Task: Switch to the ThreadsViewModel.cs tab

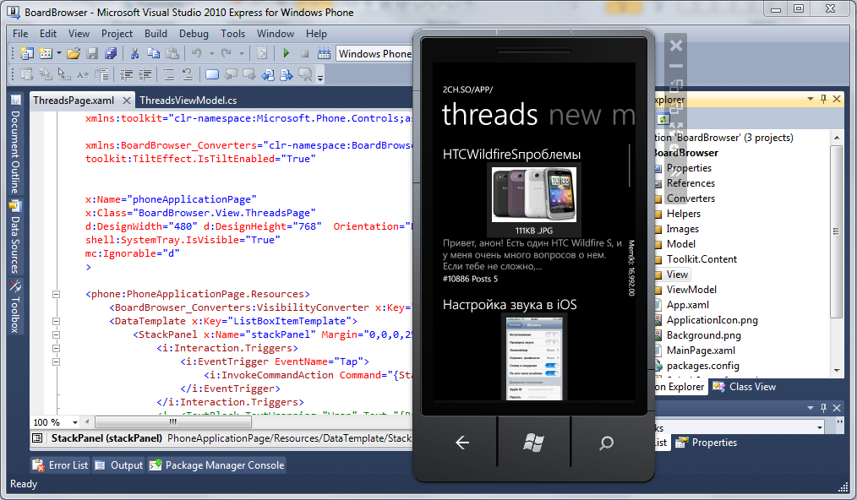Action: point(188,100)
